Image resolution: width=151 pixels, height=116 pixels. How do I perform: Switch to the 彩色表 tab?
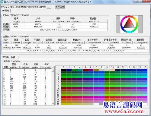pos(6,57)
